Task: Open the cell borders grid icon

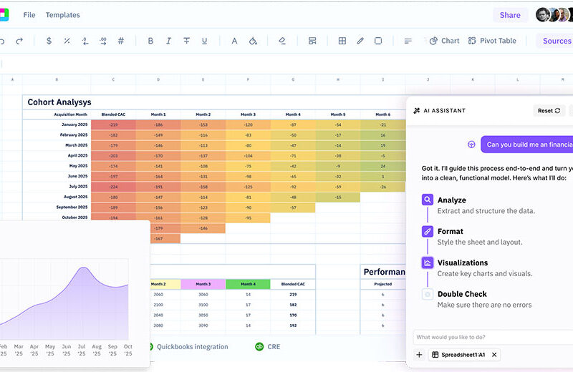Action: pos(342,41)
